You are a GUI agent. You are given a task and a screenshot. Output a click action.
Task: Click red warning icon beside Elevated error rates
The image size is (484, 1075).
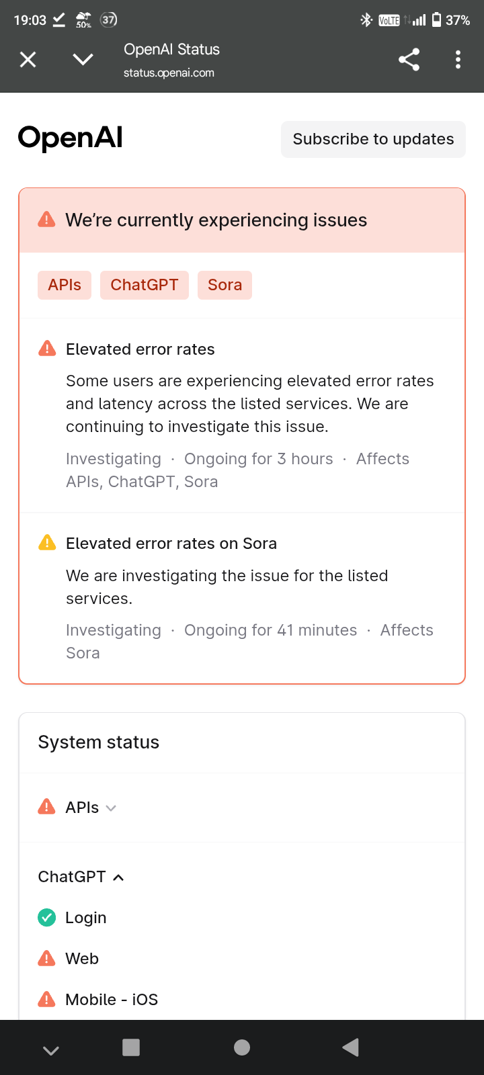tap(47, 349)
